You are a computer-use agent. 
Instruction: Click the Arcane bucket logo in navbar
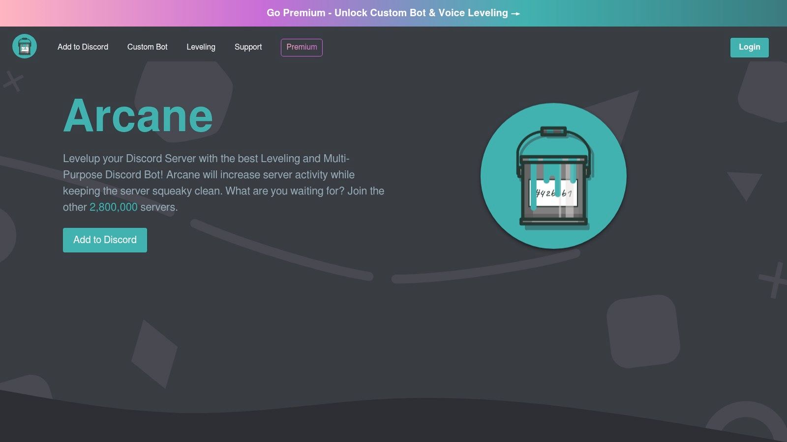25,46
